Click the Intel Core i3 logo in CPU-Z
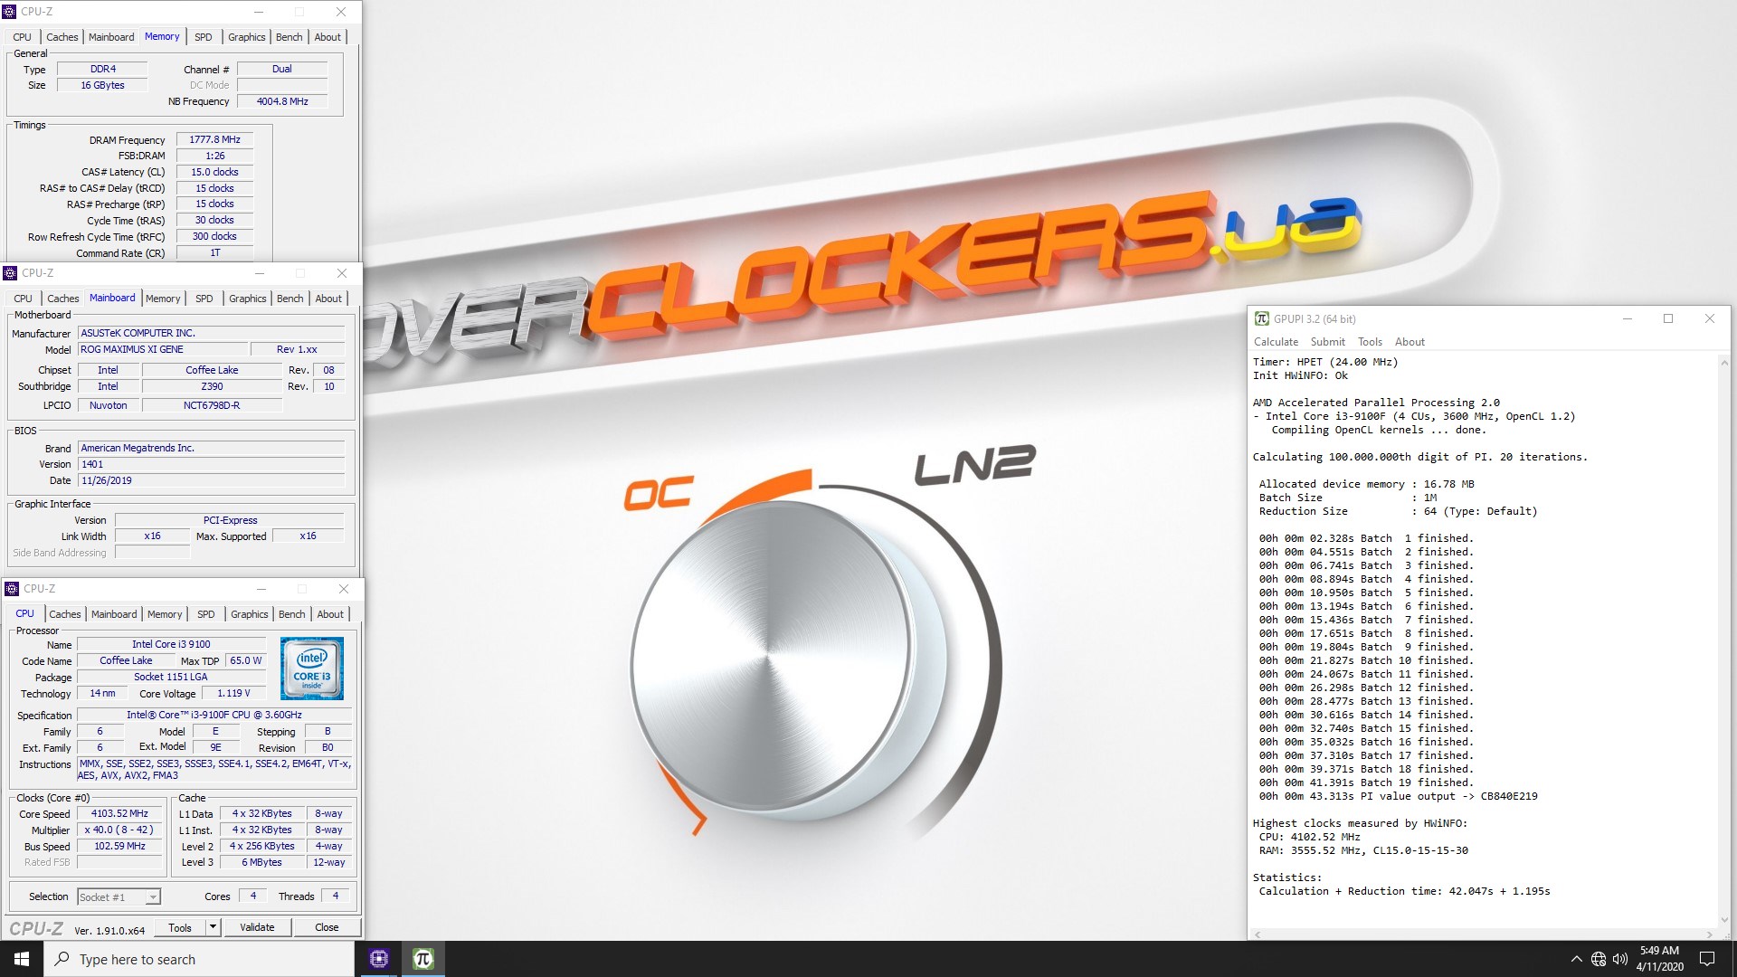Image resolution: width=1737 pixels, height=977 pixels. pos(312,669)
